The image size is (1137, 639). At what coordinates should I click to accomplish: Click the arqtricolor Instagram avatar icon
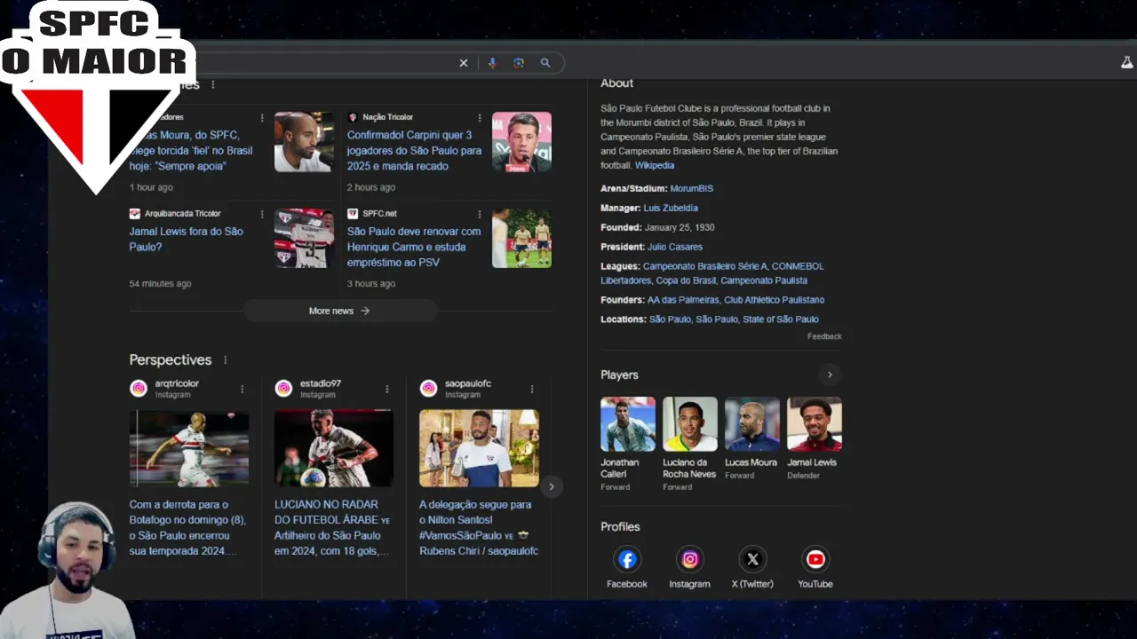coord(139,389)
